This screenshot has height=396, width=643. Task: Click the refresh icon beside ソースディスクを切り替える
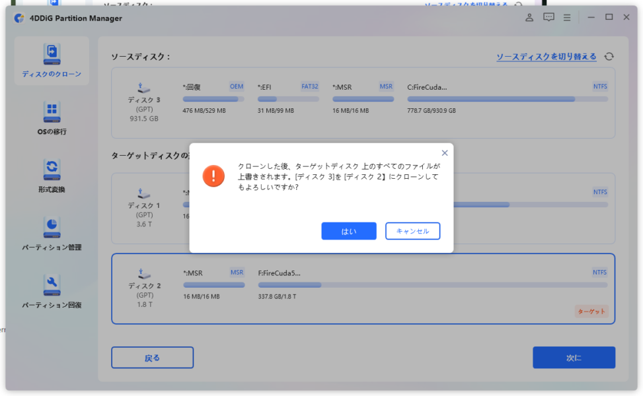click(x=609, y=57)
